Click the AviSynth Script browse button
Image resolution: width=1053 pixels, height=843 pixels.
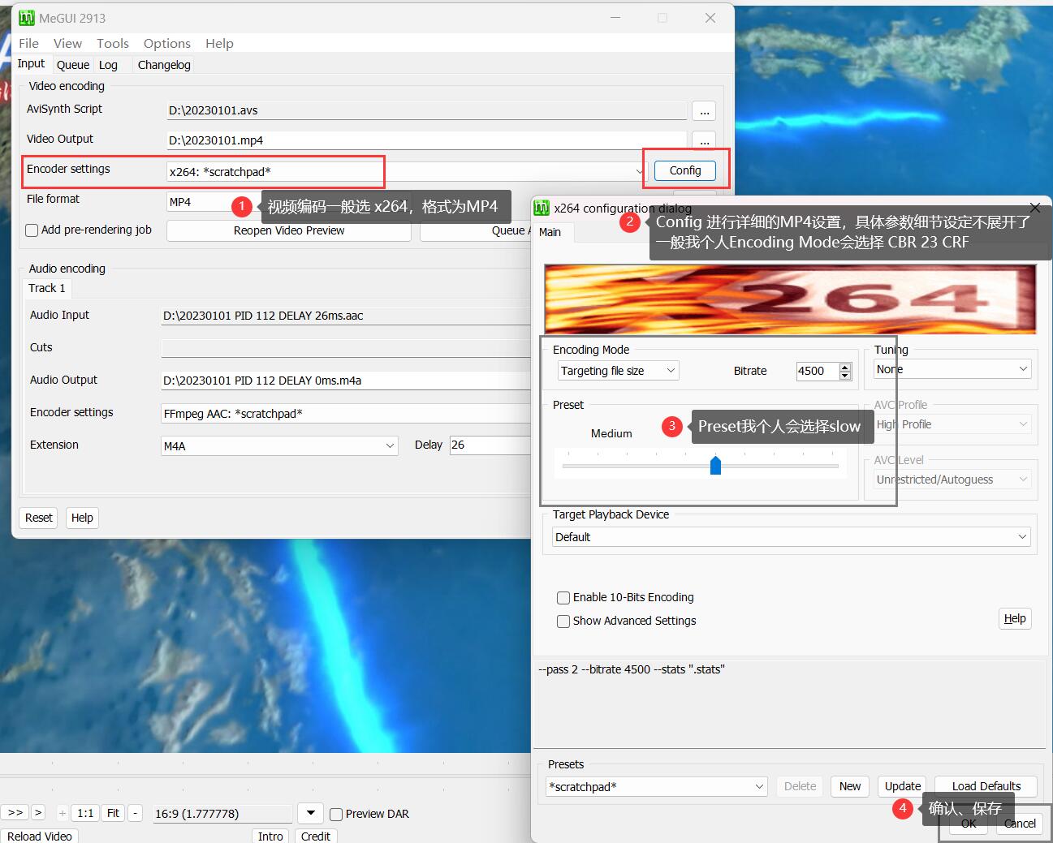tap(703, 111)
